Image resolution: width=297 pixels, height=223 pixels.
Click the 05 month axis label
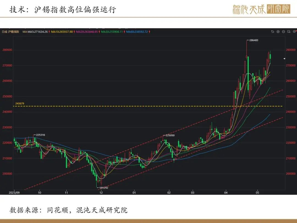[257, 193]
